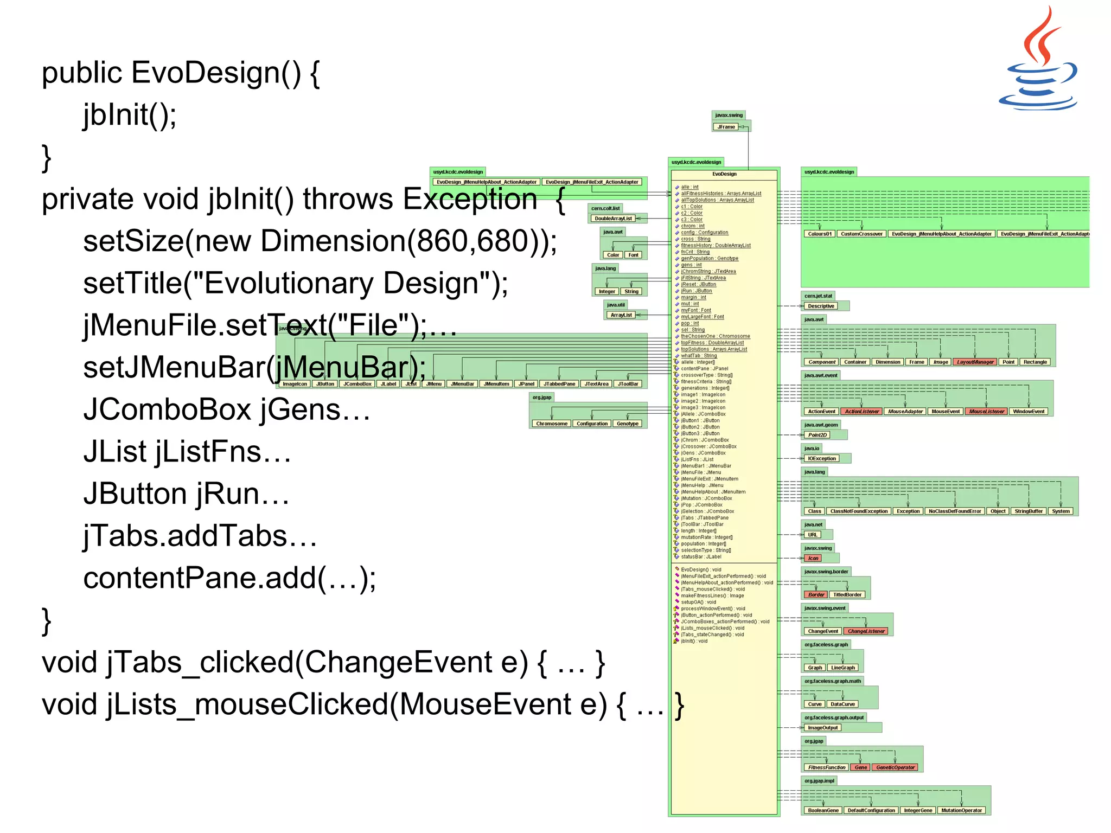Viewport: 1111px width, 833px height.
Task: Select the LineGraph class box
Action: click(842, 668)
